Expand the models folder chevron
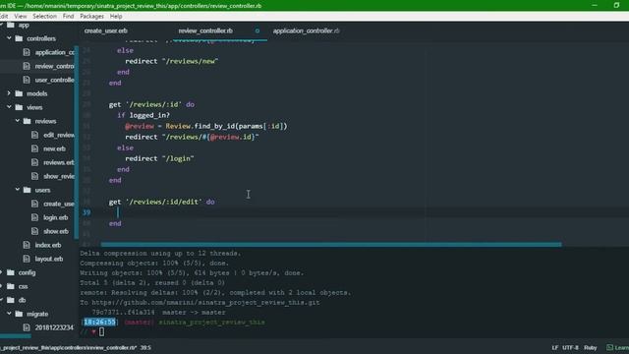Viewport: 629px width, 354px height. pyautogui.click(x=9, y=93)
